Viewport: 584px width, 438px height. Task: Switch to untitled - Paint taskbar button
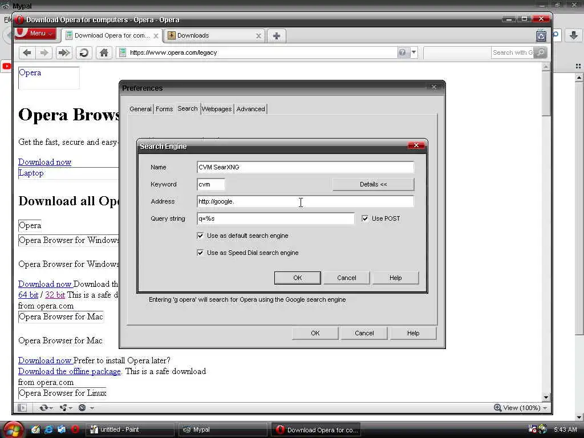[130, 429]
